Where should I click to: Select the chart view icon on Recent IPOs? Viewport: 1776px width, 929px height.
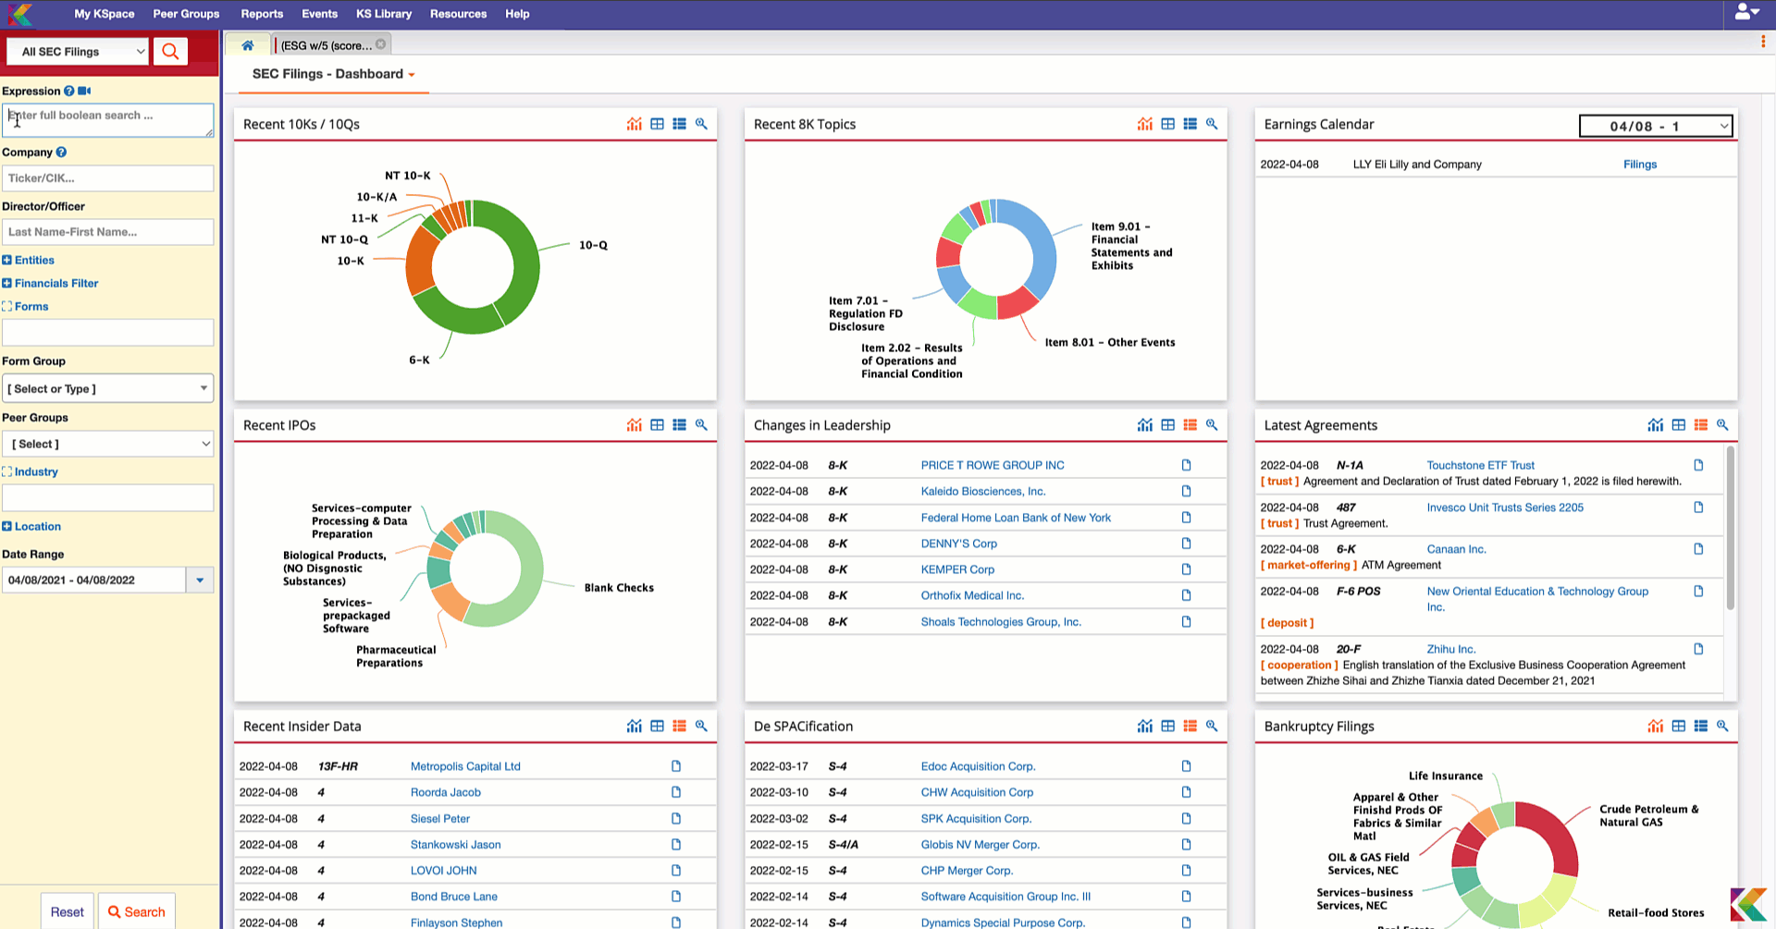[x=635, y=424]
